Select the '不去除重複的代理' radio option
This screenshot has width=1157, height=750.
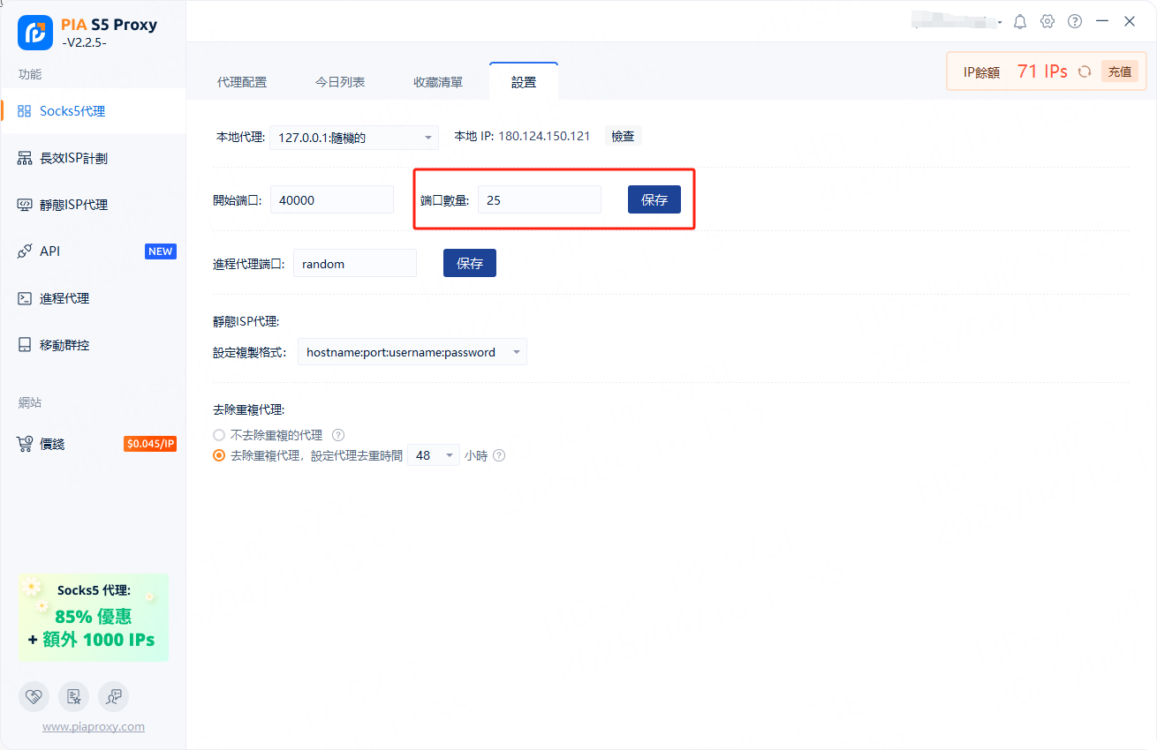[219, 435]
